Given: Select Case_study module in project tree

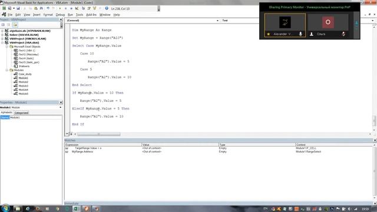Looking at the screenshot, I should click(25, 74).
